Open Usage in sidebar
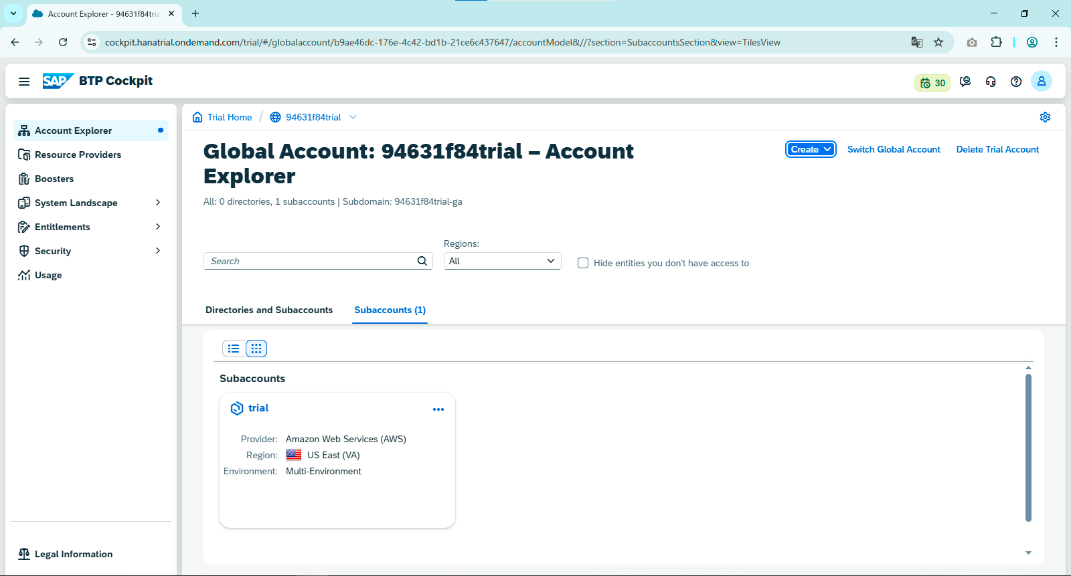This screenshot has width=1071, height=576. [90, 275]
